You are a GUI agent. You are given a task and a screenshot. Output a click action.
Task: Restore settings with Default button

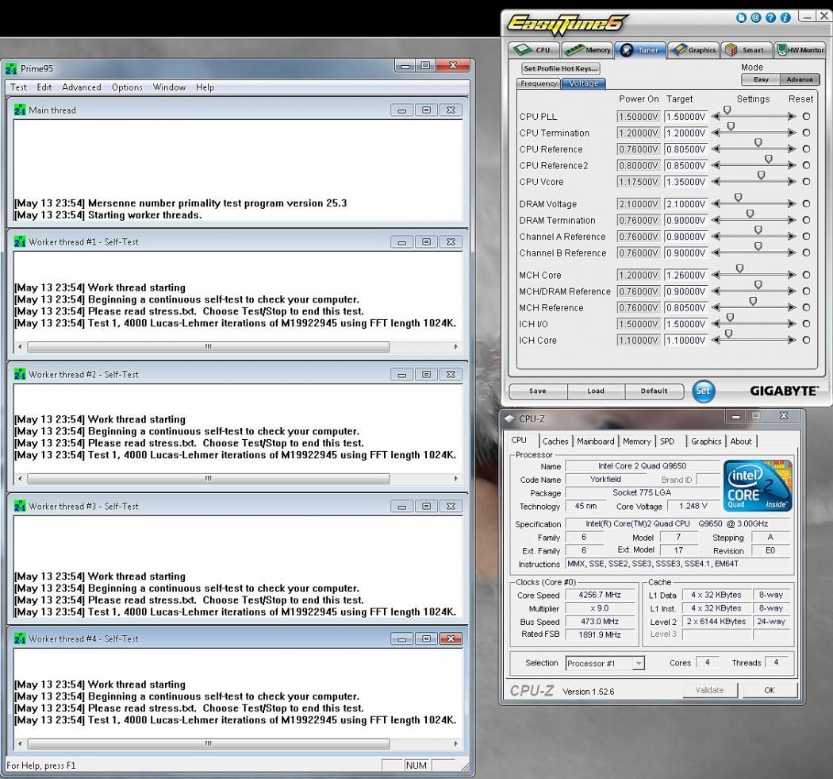click(654, 391)
